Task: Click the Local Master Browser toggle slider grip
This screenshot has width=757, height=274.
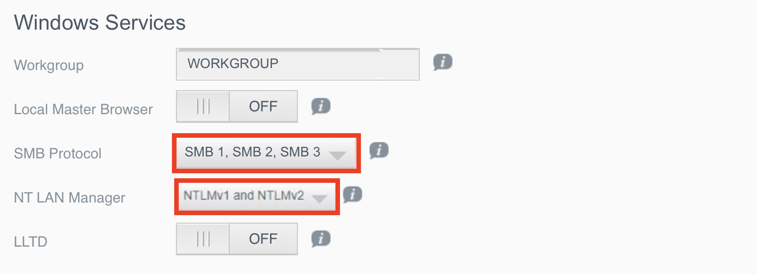Action: (202, 106)
